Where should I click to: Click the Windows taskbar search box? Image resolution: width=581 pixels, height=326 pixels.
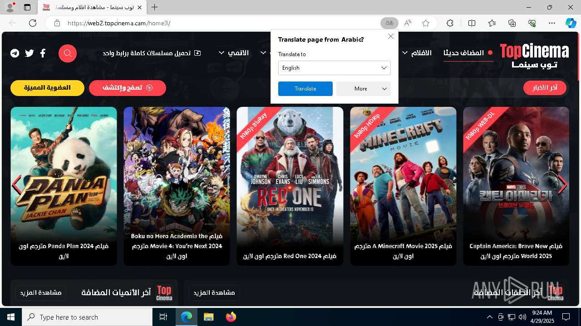pyautogui.click(x=87, y=317)
